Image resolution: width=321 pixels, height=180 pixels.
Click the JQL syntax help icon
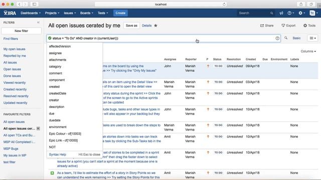coord(277,38)
